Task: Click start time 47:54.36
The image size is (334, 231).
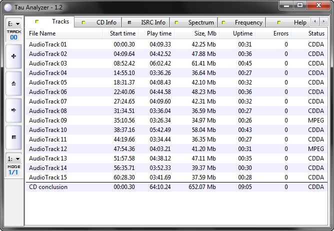Action: 124,148
